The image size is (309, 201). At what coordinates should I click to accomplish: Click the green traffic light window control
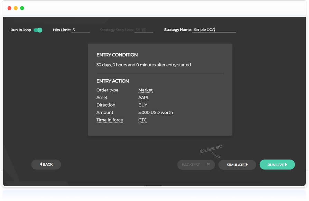coord(22,8)
